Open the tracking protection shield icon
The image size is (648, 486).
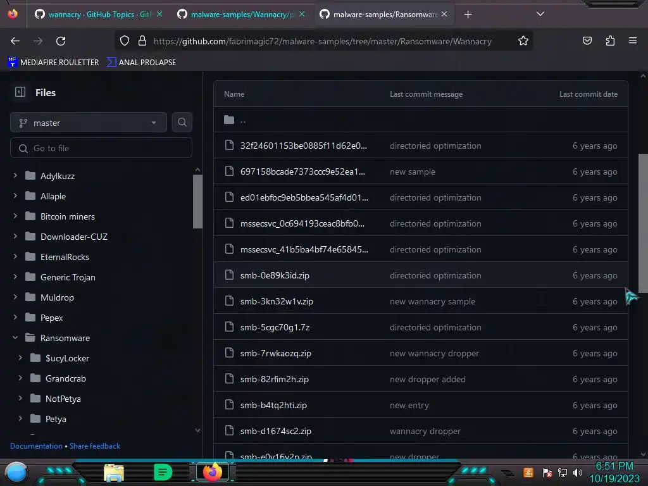coord(125,41)
